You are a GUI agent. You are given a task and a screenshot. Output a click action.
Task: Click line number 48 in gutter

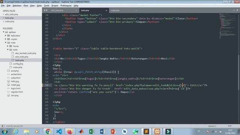point(46,48)
